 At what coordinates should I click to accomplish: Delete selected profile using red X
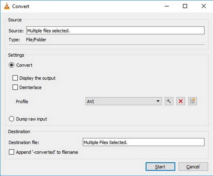click(x=180, y=101)
